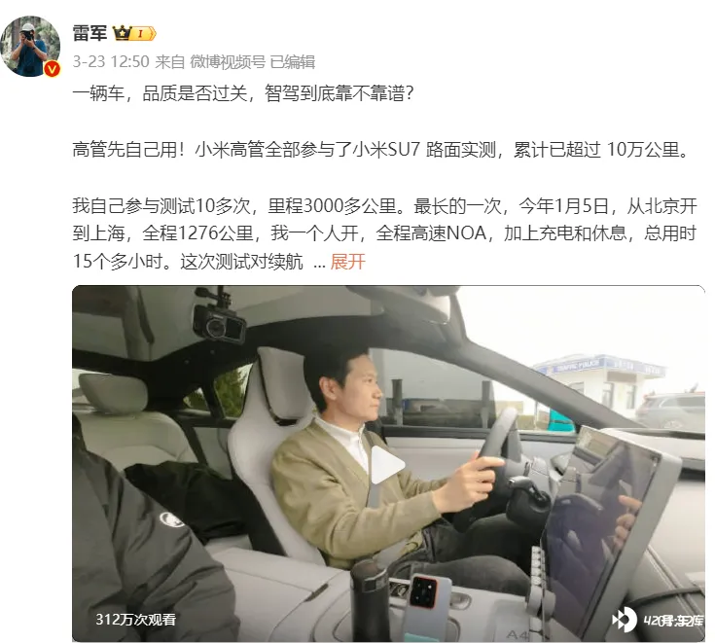The width and height of the screenshot is (715, 643).
Task: Click the 42号车库 watermark text
Action: [x=673, y=621]
